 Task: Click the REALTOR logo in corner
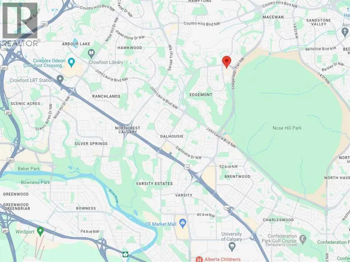pos(20,24)
